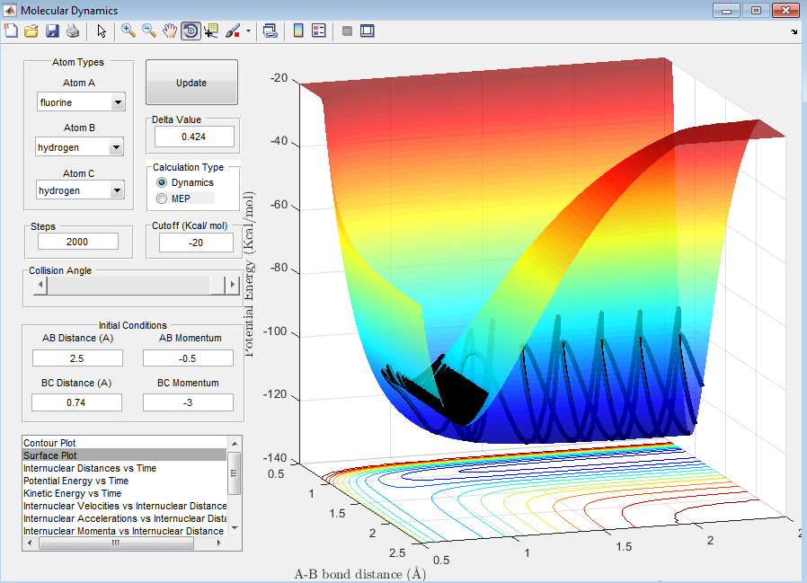Screen dimensions: 807x583
Task: Toggle the Rotate 3D tool
Action: 191,31
